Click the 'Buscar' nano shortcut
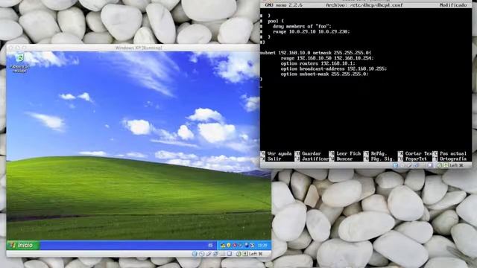Image resolution: width=477 pixels, height=268 pixels. click(x=344, y=159)
